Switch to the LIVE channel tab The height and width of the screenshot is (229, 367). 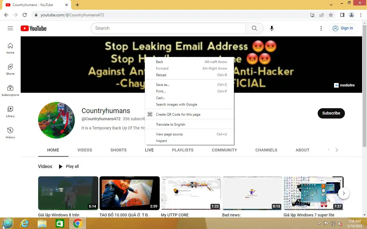(149, 150)
